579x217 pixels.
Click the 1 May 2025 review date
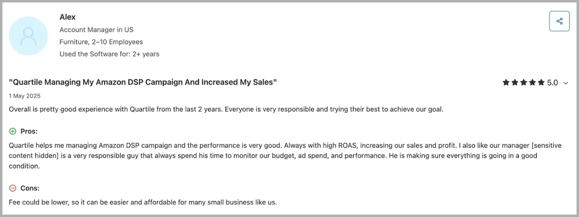(x=24, y=96)
